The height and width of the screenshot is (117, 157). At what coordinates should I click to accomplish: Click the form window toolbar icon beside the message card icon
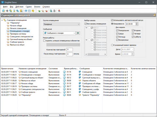29,11
